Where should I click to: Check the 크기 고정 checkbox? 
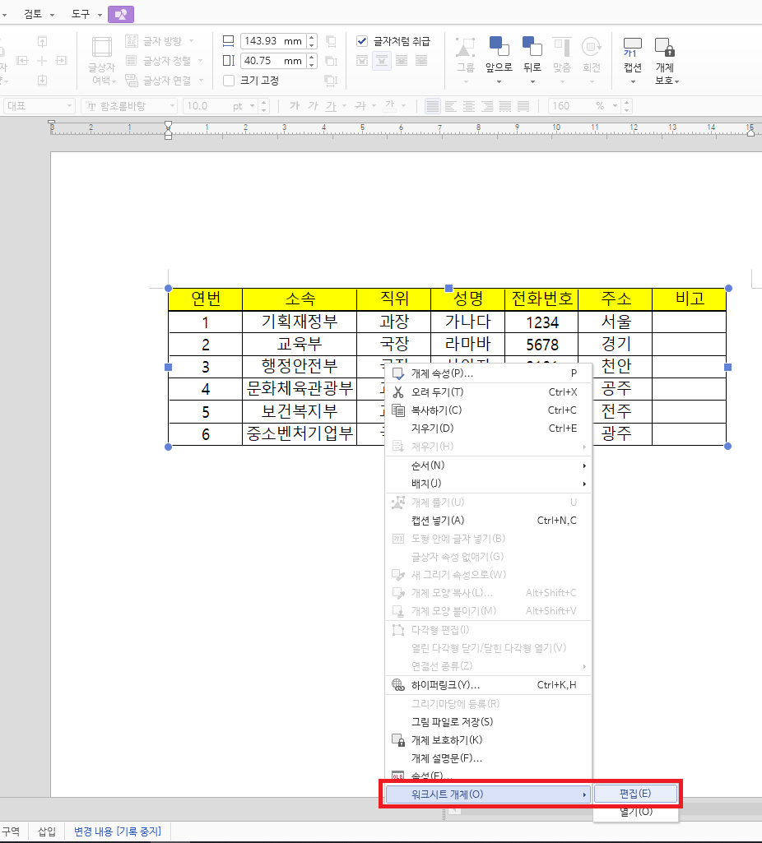tap(229, 81)
